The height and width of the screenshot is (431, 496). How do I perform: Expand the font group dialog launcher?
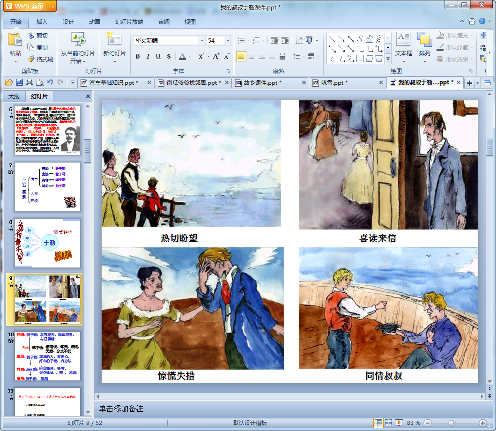228,71
